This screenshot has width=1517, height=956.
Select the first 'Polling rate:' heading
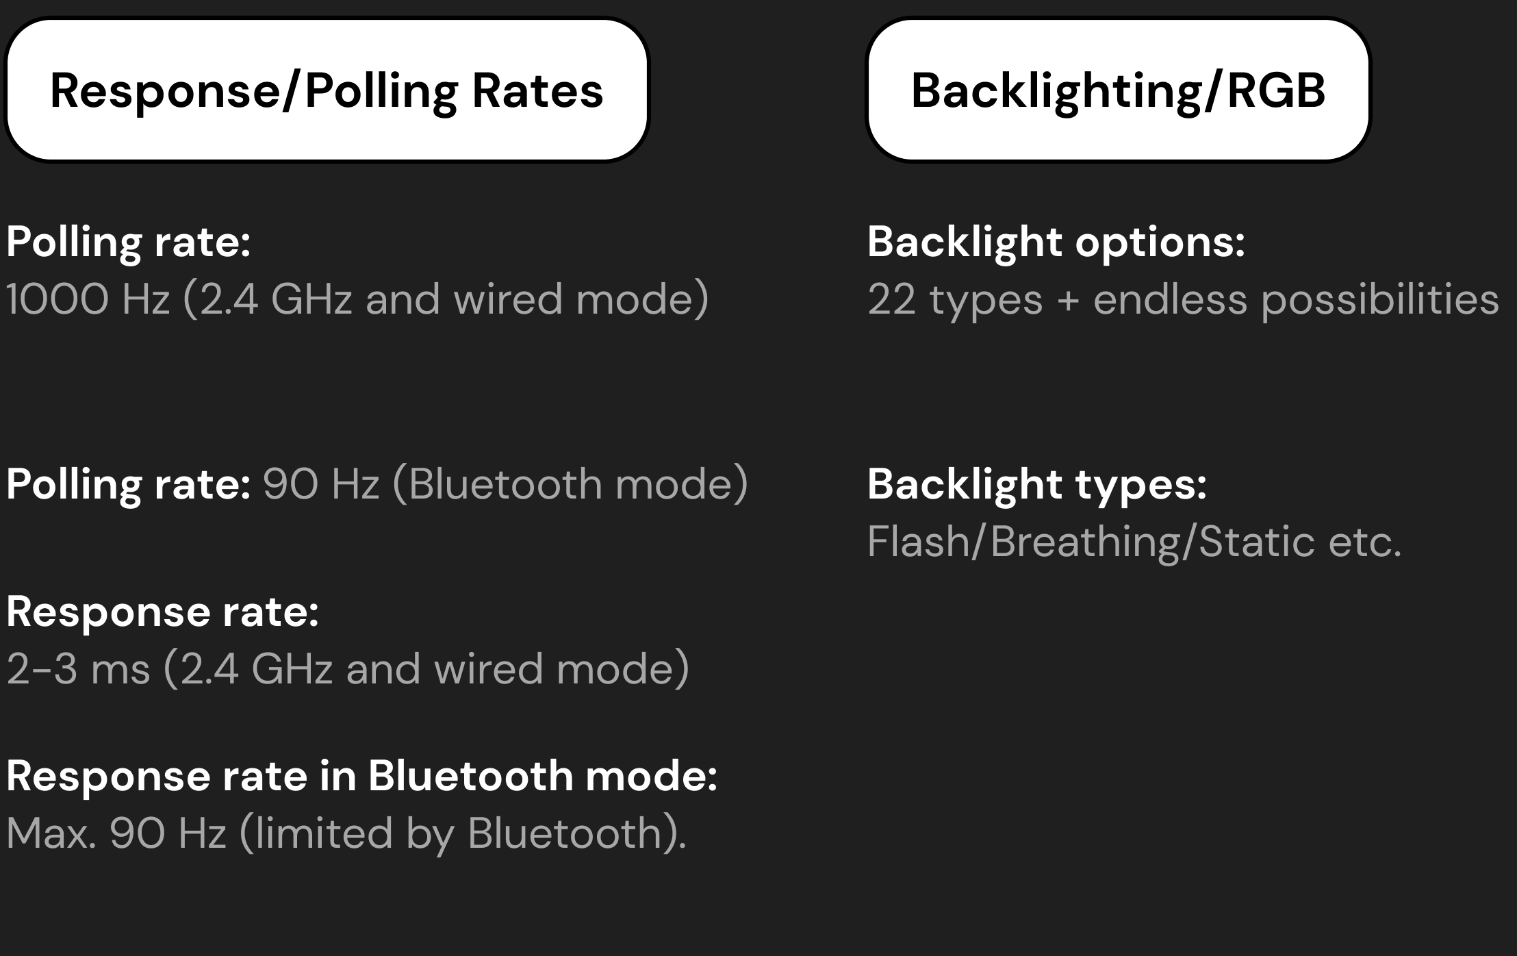(x=129, y=242)
